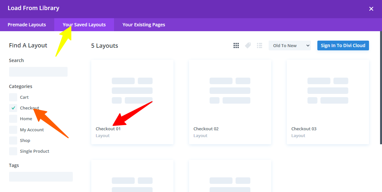Image resolution: width=382 pixels, height=192 pixels.
Task: Click the tag filter icon
Action: pyautogui.click(x=248, y=45)
